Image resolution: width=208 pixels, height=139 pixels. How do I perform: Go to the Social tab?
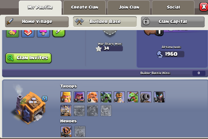tap(173, 7)
